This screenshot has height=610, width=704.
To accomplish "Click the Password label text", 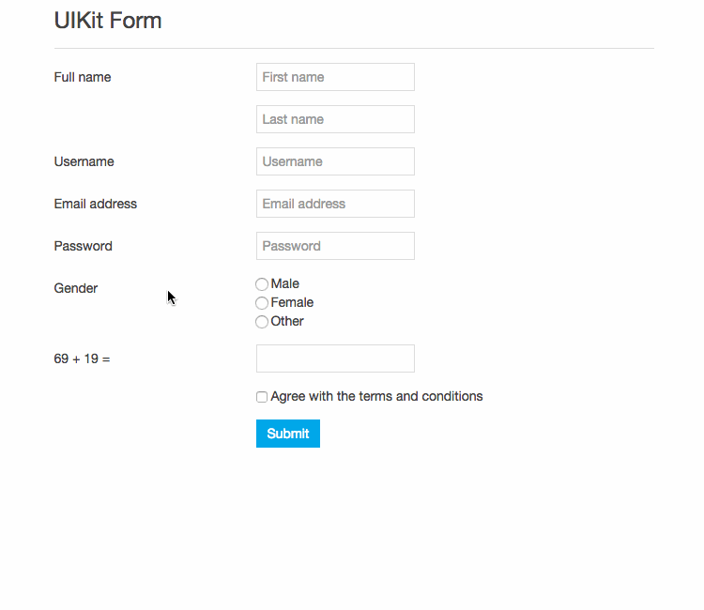I will (x=83, y=246).
